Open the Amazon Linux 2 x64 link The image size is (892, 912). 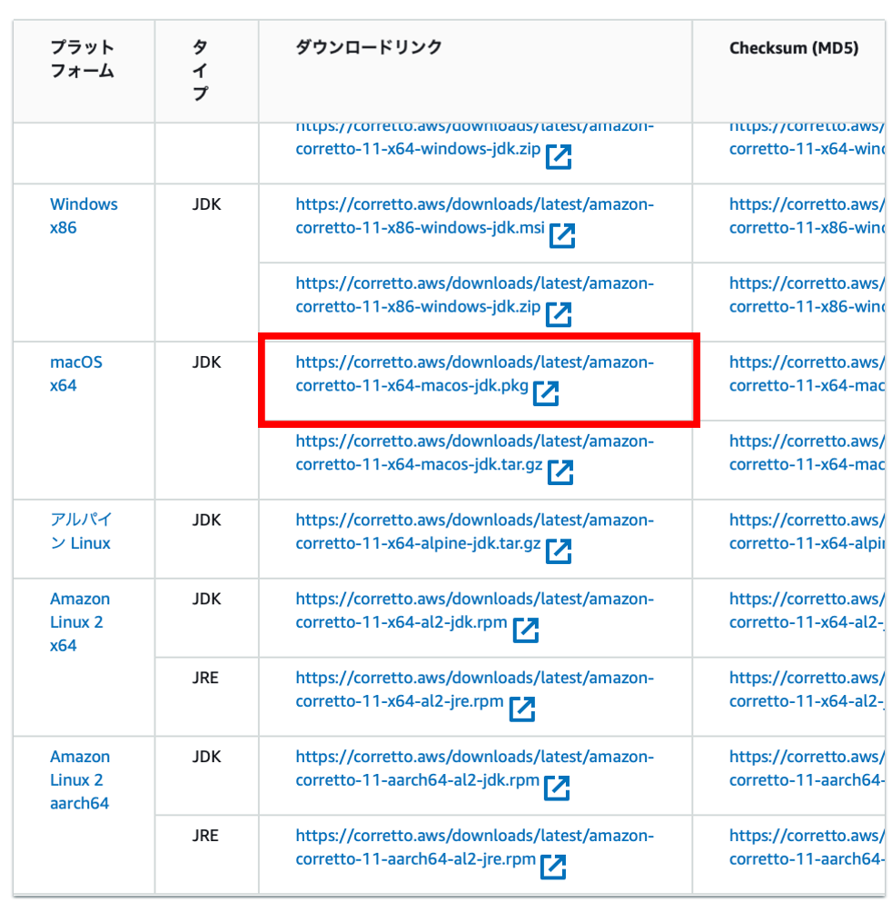pos(80,621)
